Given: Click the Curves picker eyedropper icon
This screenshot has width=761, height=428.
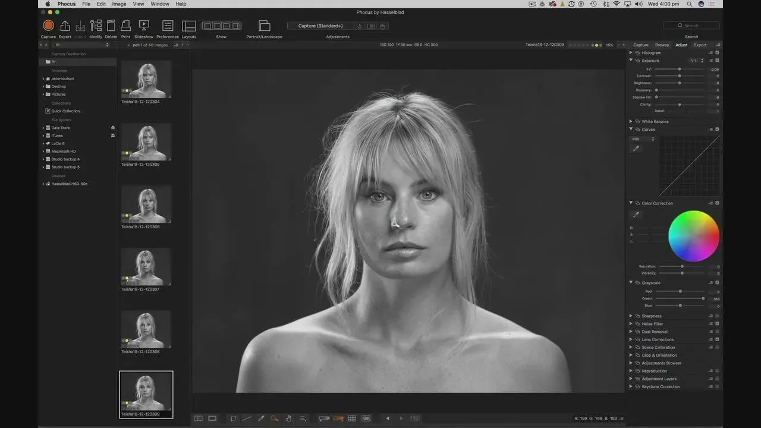Looking at the screenshot, I should (x=636, y=149).
